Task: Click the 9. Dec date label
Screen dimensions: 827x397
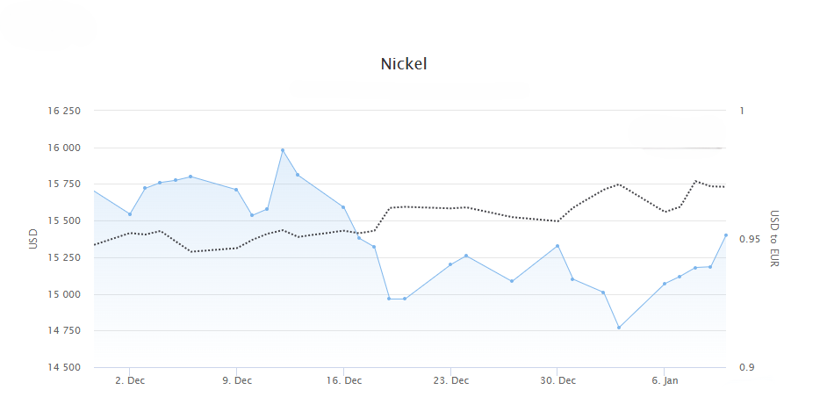Action: pyautogui.click(x=236, y=381)
